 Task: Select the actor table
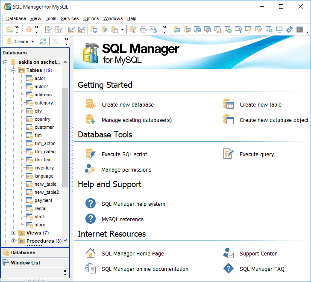click(40, 78)
